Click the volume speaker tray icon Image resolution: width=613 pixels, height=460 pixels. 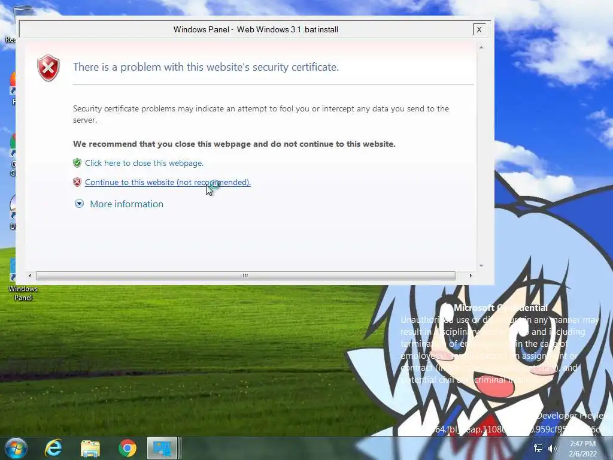pyautogui.click(x=553, y=448)
